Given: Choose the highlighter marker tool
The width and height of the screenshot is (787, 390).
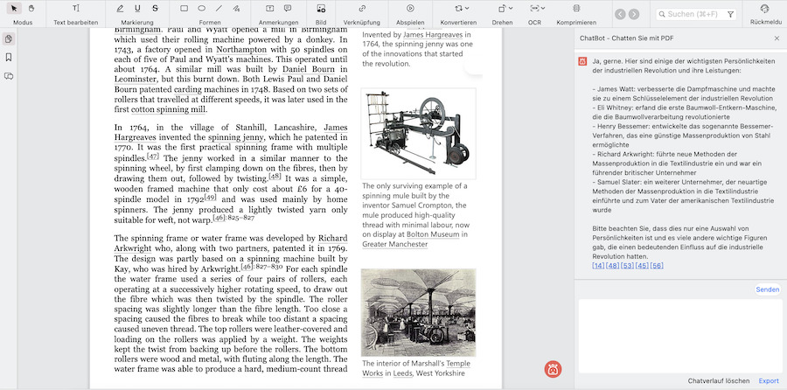Looking at the screenshot, I should coord(120,8).
